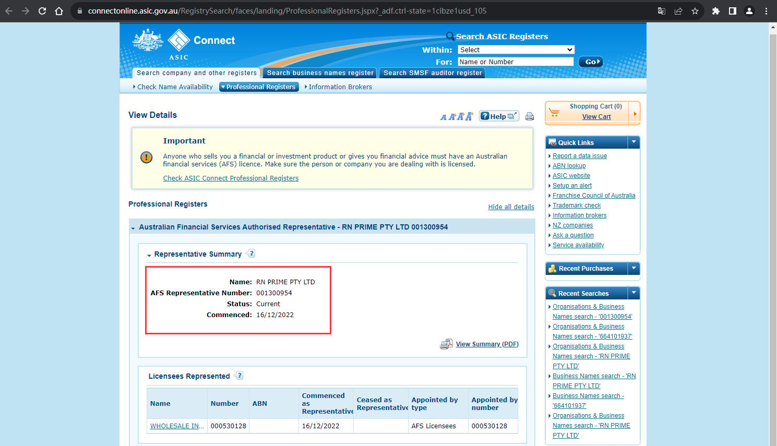The width and height of the screenshot is (777, 446).
Task: Click the Name or Number search field
Action: [516, 62]
